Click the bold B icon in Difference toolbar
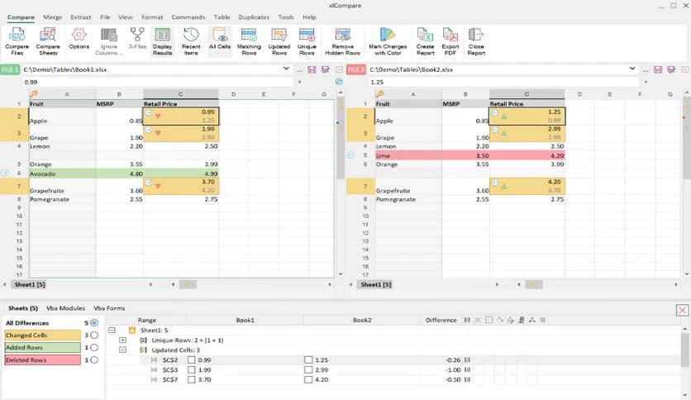The image size is (691, 400). [x=522, y=320]
